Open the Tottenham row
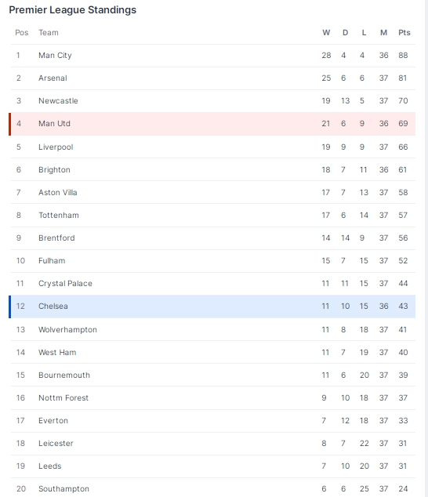428x497 pixels. tap(213, 216)
